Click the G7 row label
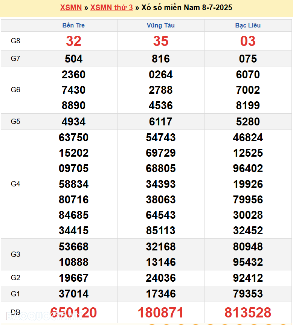 click(x=15, y=59)
